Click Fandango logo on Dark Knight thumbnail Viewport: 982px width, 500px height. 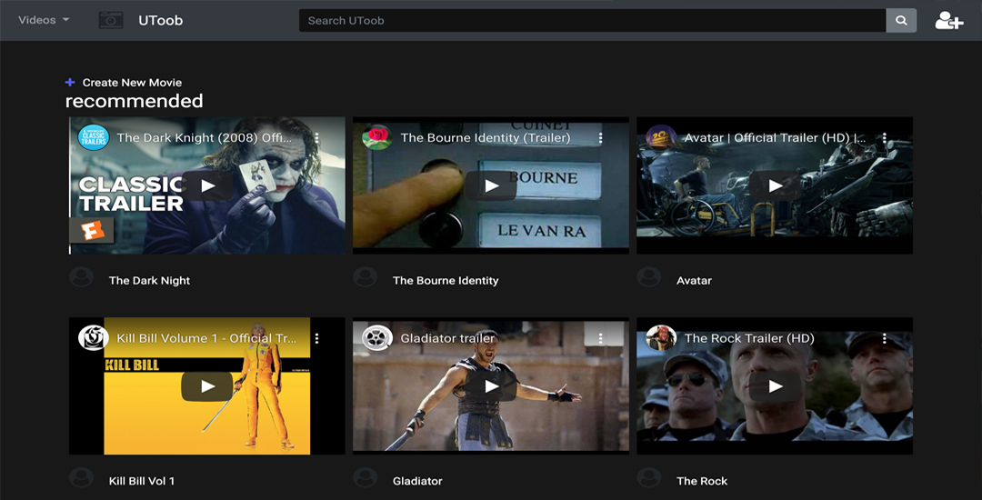point(92,230)
